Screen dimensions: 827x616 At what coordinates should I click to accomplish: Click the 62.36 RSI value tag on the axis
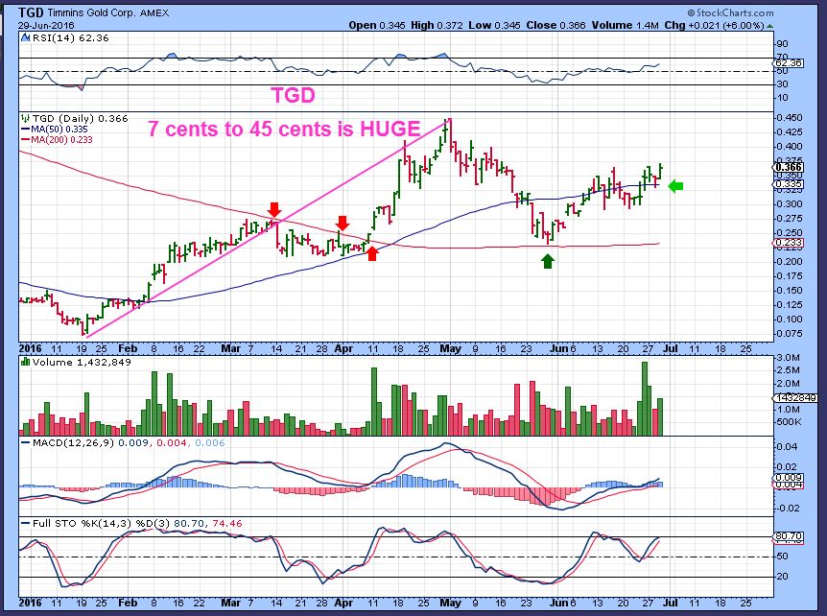click(x=789, y=62)
